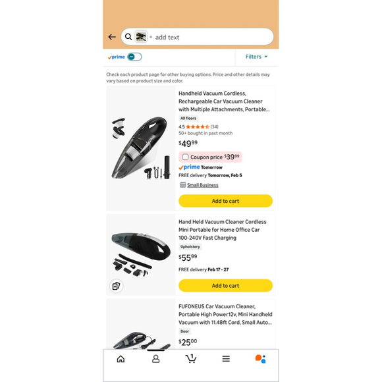Open the account profile icon
Screen dimensions: 382x382
[155, 359]
